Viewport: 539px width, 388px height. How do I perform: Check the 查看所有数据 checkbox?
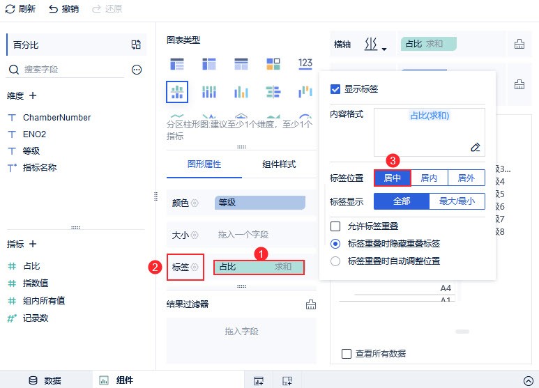point(347,353)
